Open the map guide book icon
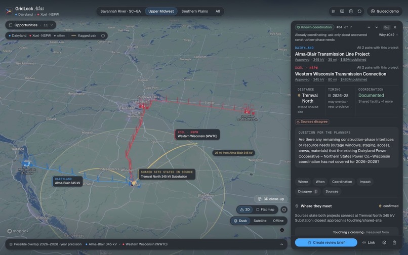The height and width of the screenshot is (255, 408). click(342, 11)
